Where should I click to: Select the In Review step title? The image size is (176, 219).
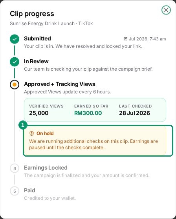pos(36,61)
